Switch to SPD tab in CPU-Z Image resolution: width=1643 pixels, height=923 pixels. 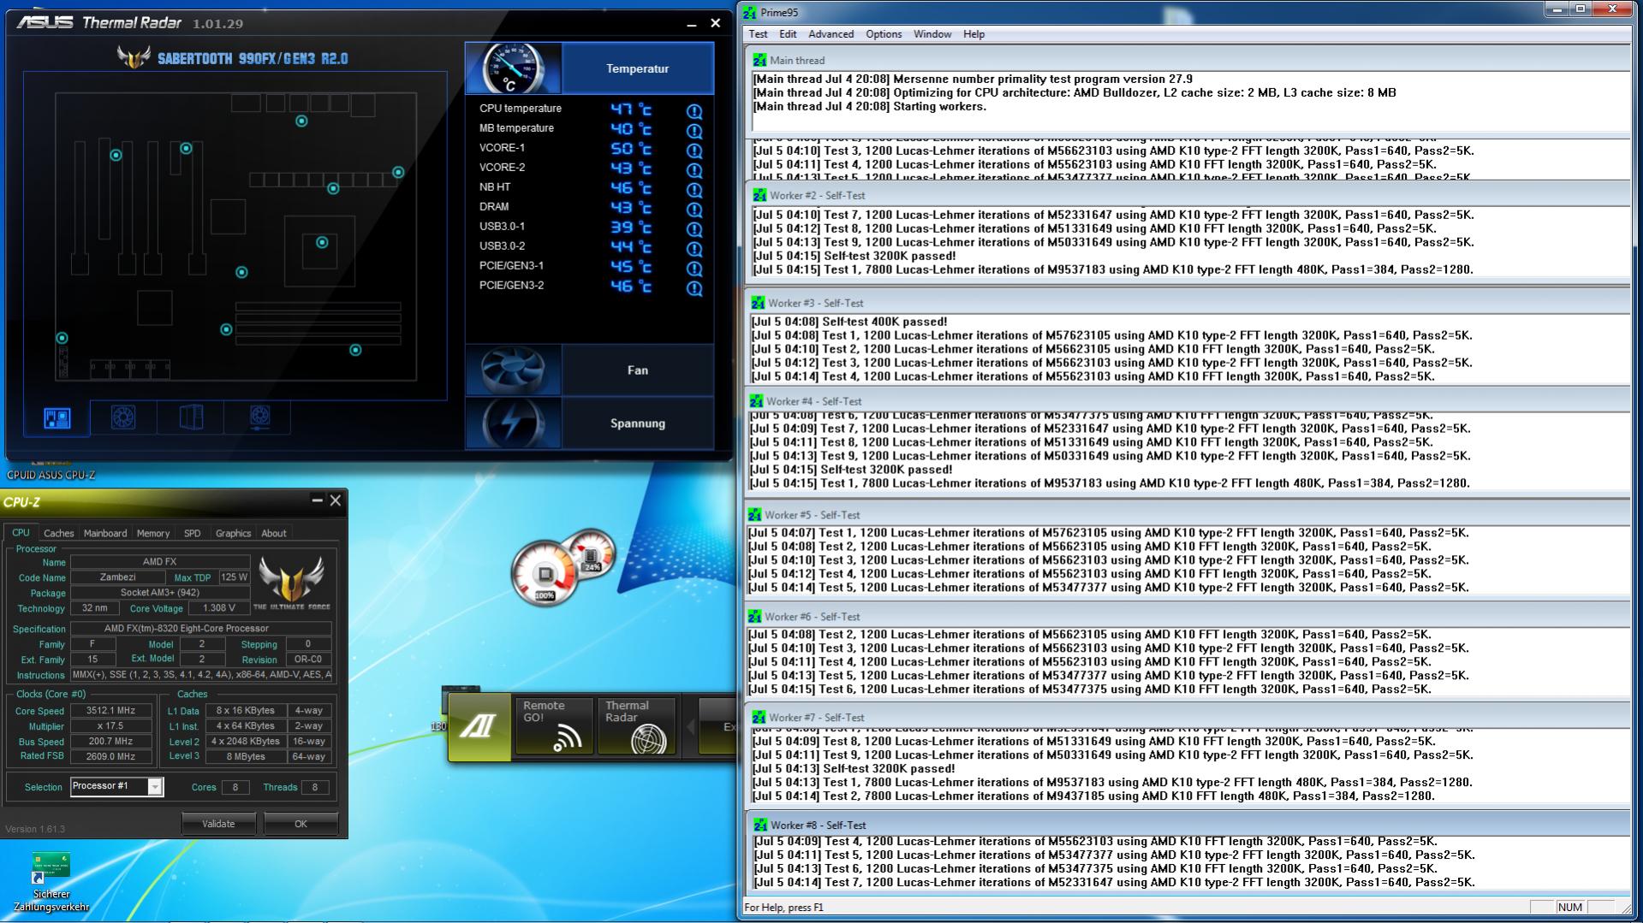192,533
